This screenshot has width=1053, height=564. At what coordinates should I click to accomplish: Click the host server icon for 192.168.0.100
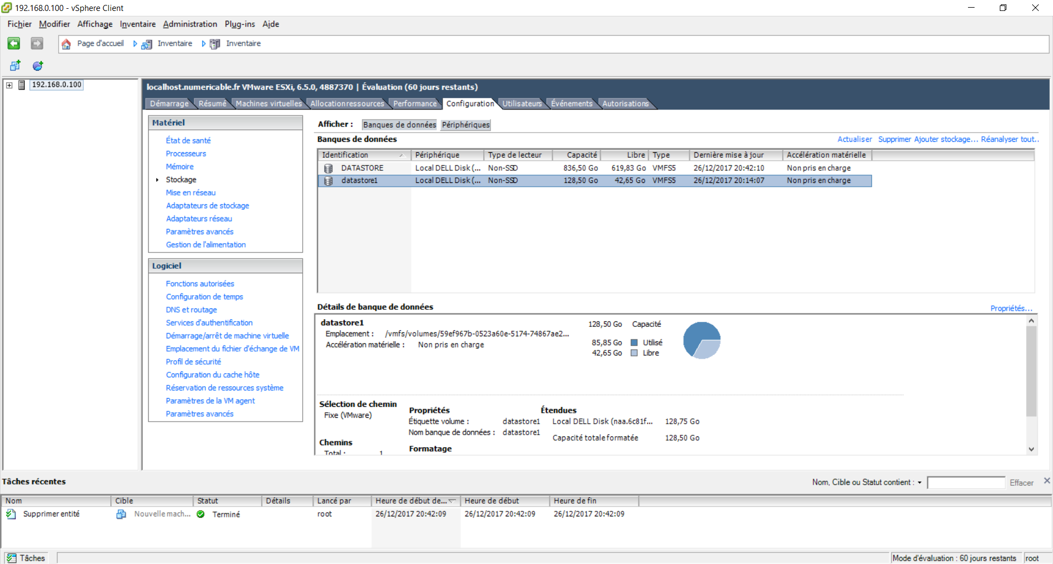21,85
